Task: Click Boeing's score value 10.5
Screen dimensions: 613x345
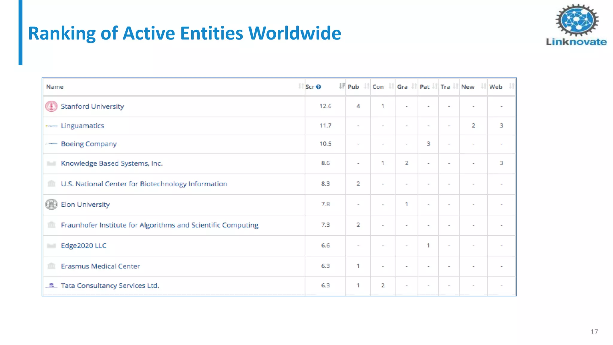Action: (x=325, y=144)
